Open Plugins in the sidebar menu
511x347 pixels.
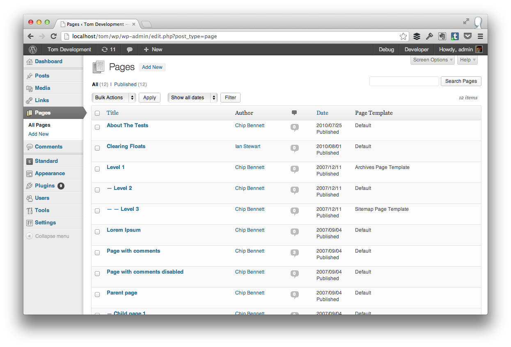45,186
